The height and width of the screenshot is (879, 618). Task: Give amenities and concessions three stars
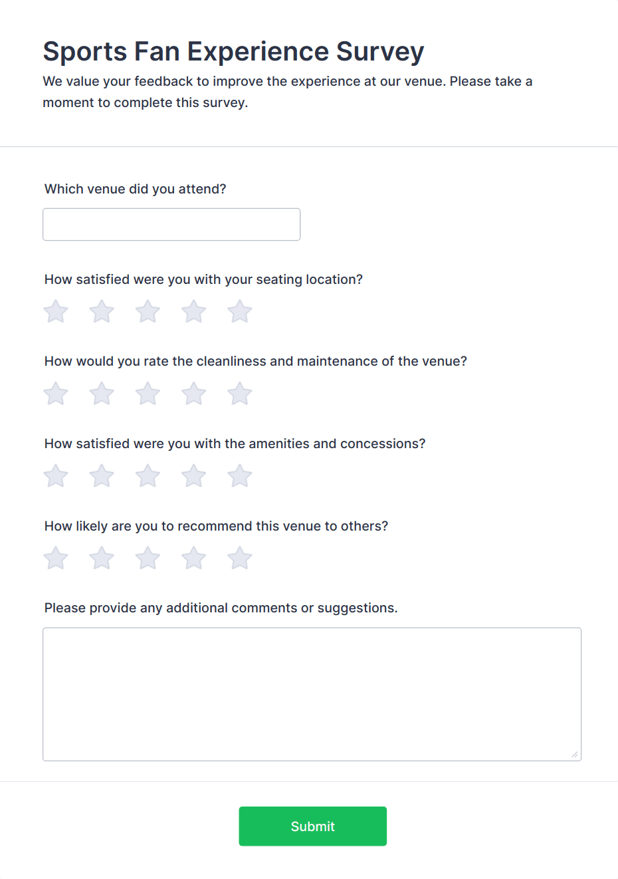coord(148,476)
